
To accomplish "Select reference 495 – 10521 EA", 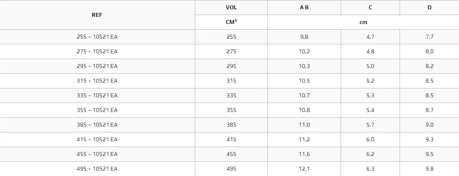I will [97, 169].
